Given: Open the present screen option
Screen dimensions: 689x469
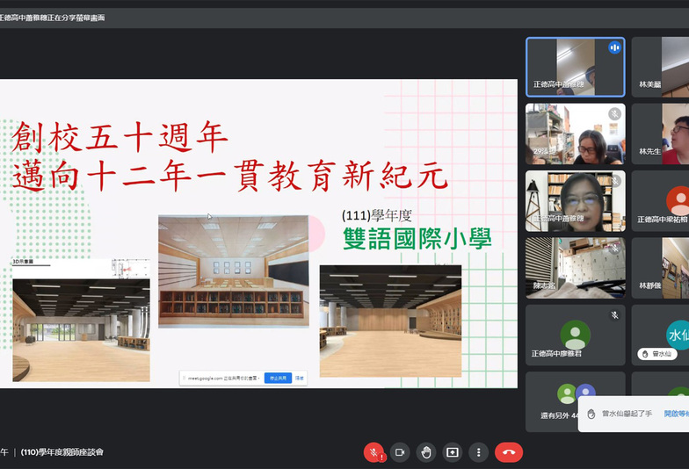Looking at the screenshot, I should (x=452, y=452).
